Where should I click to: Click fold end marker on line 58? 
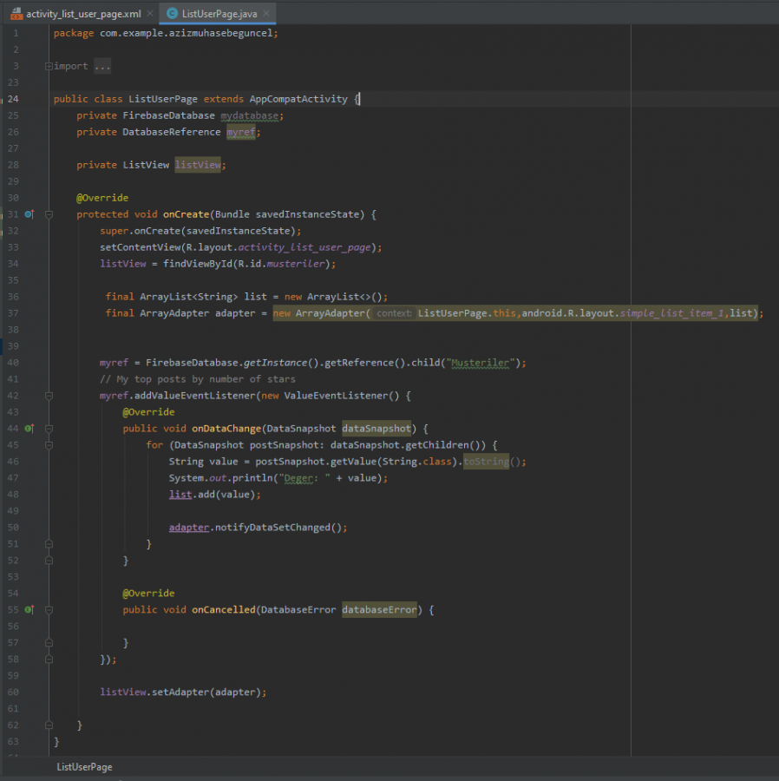tap(49, 660)
